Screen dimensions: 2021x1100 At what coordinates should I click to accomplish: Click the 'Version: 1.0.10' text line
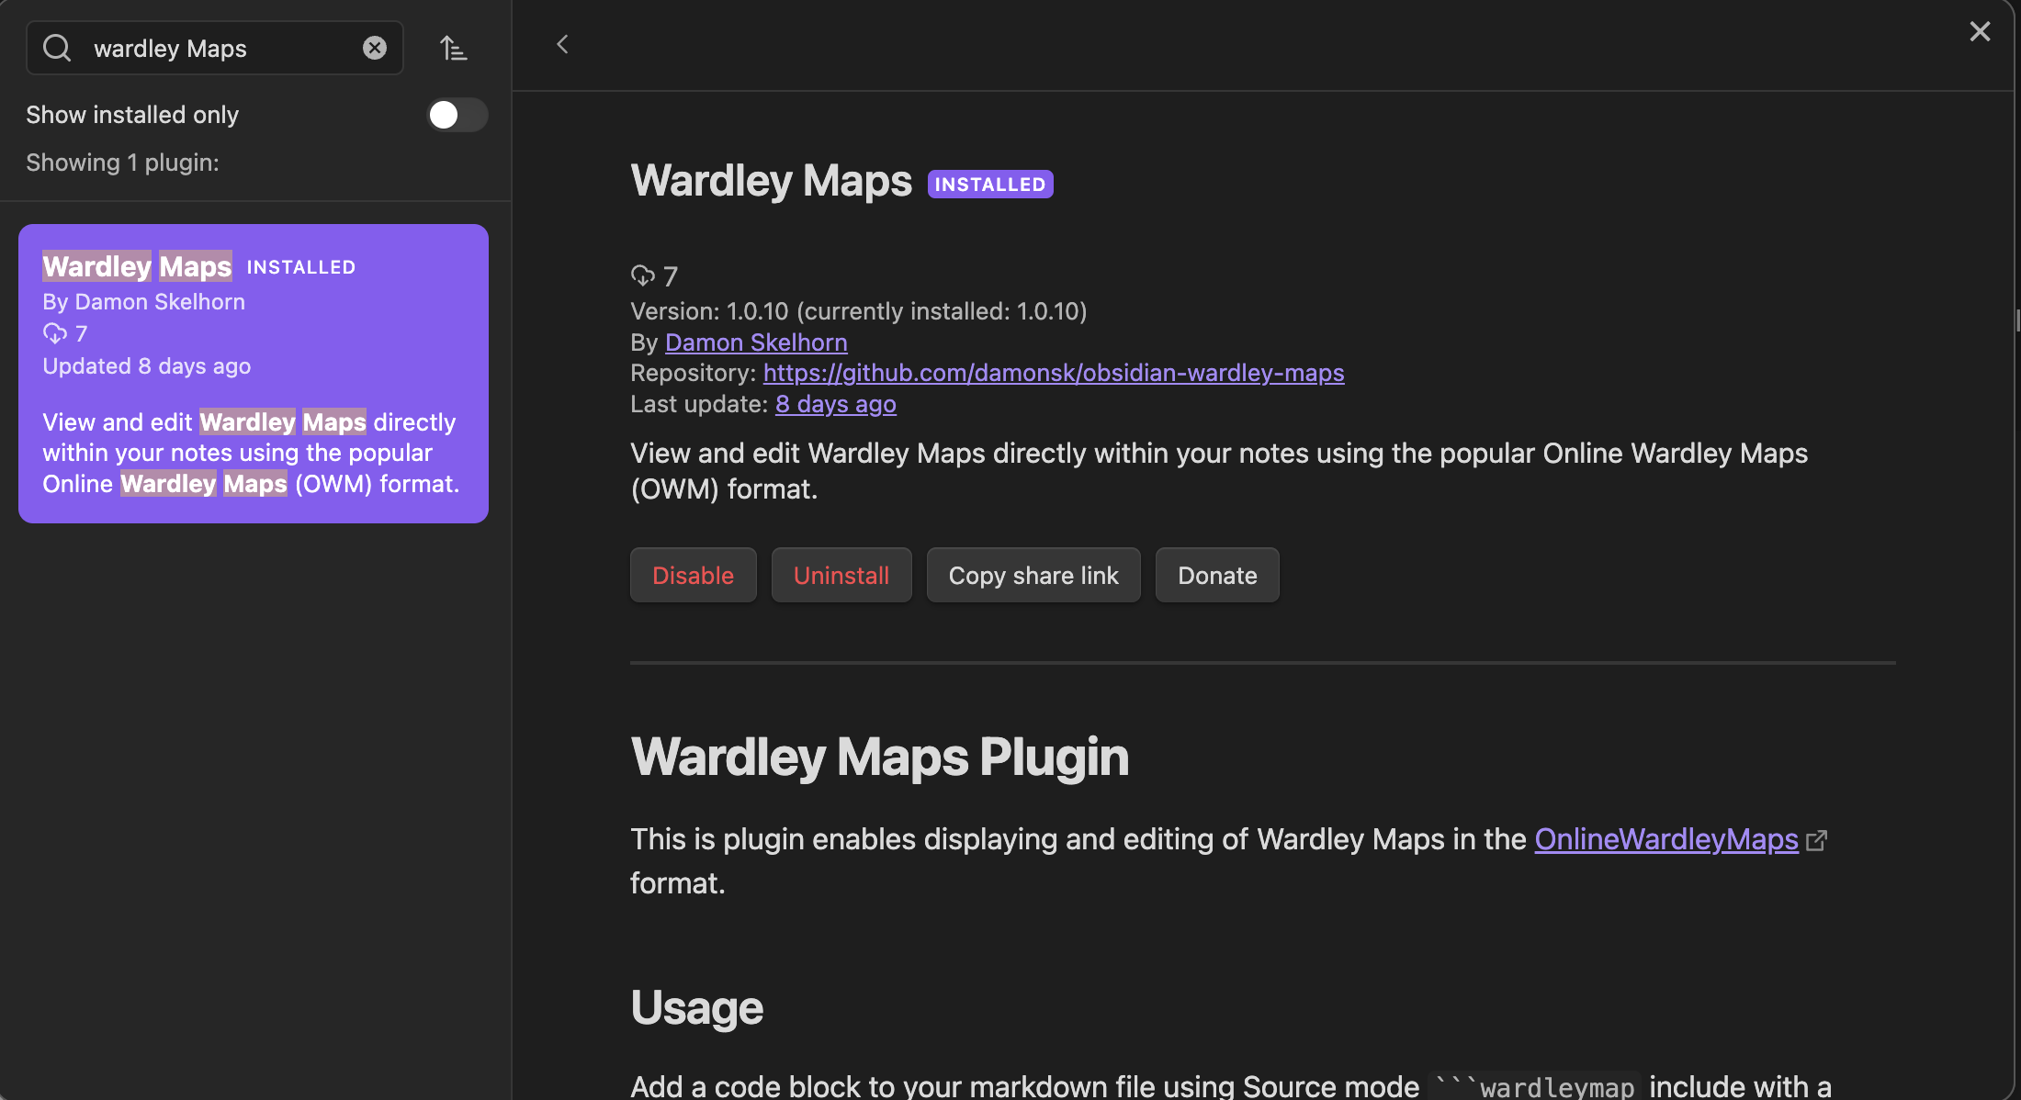(x=859, y=311)
